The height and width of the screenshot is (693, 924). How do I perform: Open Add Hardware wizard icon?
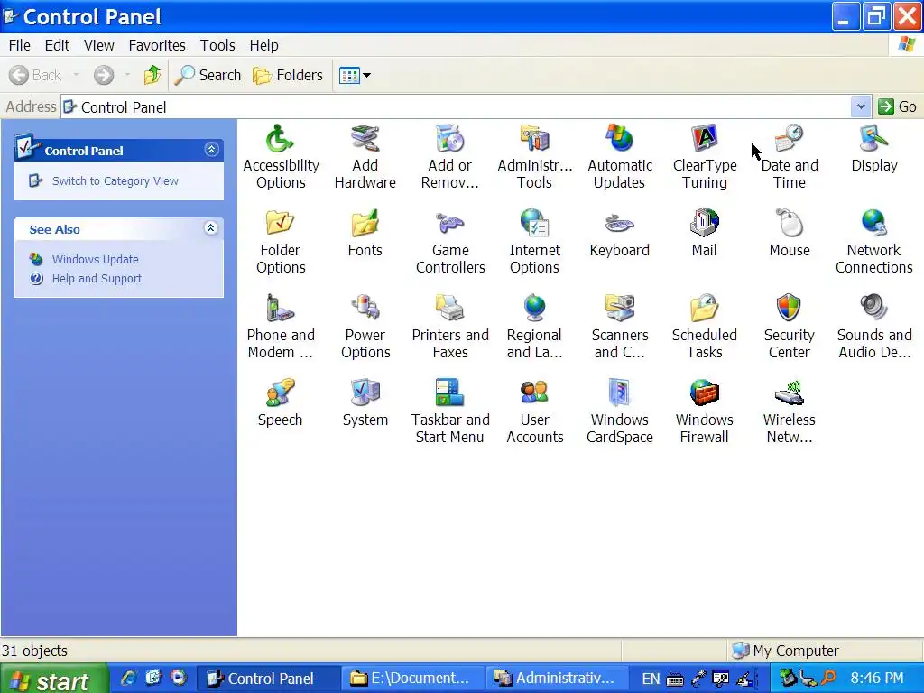pyautogui.click(x=365, y=139)
